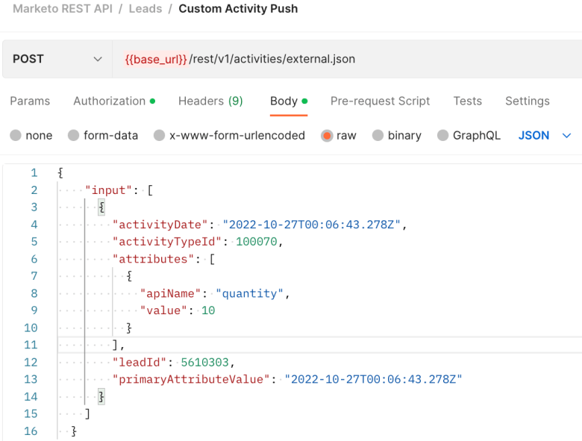Switch to the Authorization tab
This screenshot has width=582, height=441.
point(114,101)
